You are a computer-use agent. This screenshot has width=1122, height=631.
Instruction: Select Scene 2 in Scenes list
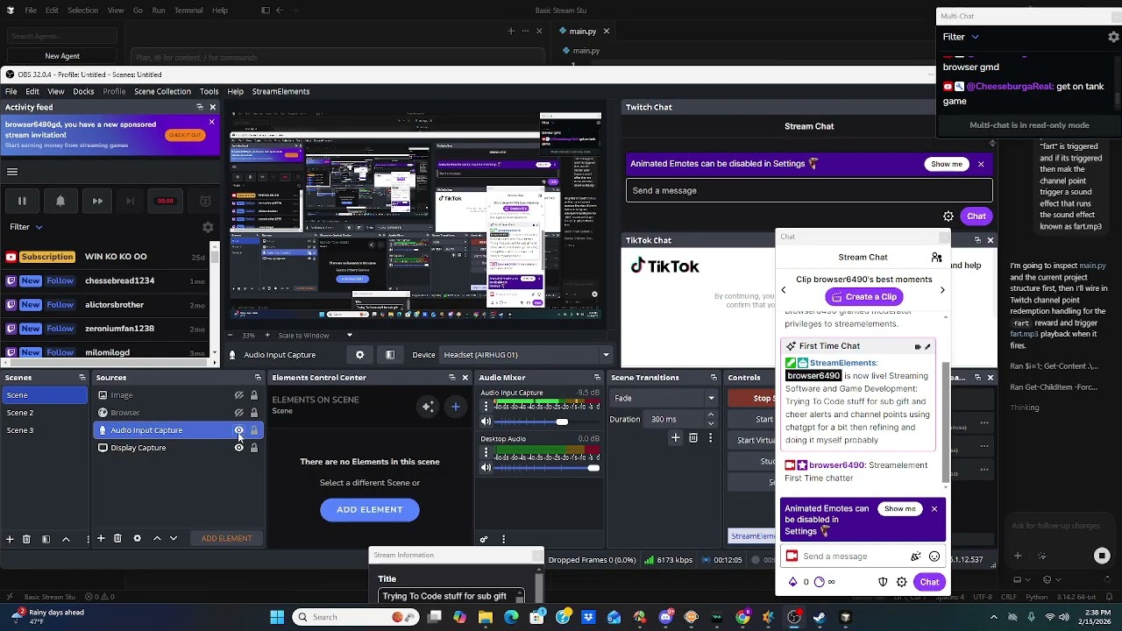[x=46, y=413]
